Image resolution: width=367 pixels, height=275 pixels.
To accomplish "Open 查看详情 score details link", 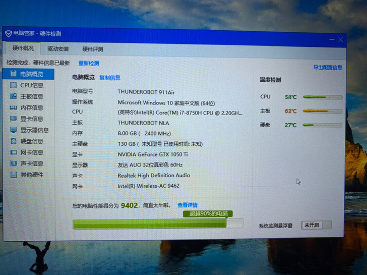I will click(x=188, y=205).
